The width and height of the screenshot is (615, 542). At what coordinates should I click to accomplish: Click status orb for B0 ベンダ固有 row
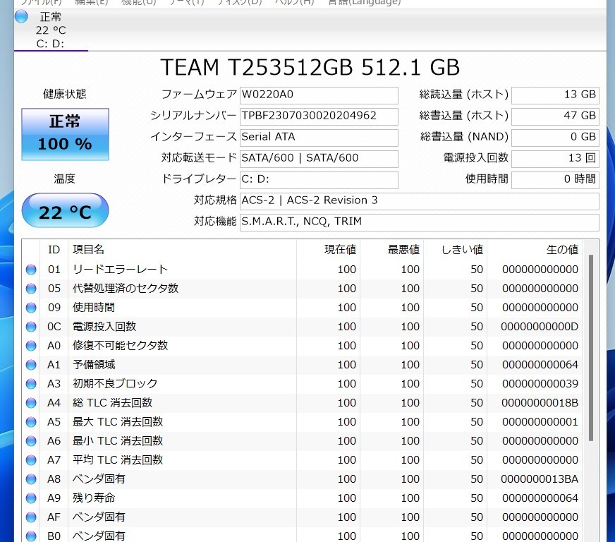pyautogui.click(x=31, y=536)
